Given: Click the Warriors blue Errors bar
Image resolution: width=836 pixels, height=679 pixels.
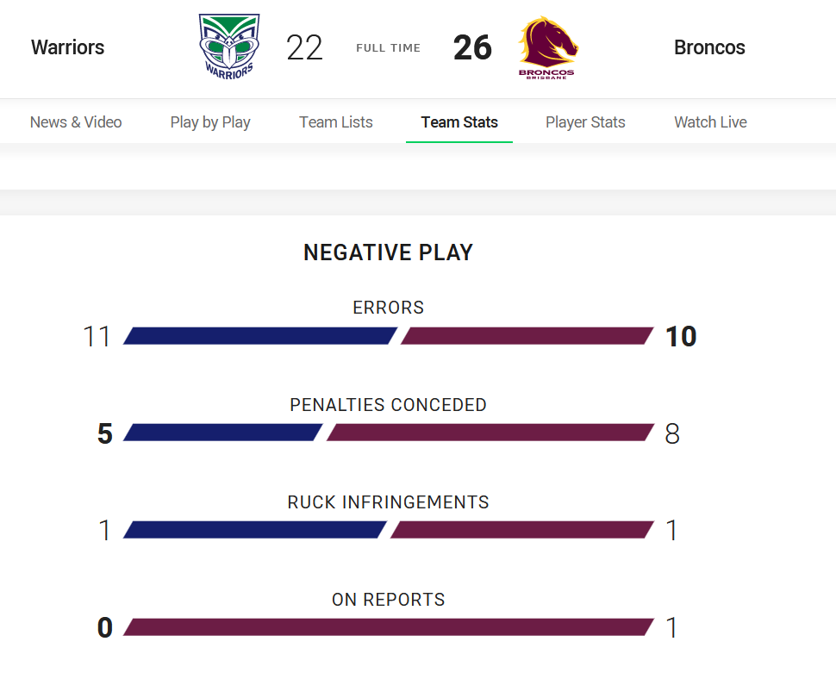Looking at the screenshot, I should [x=260, y=336].
